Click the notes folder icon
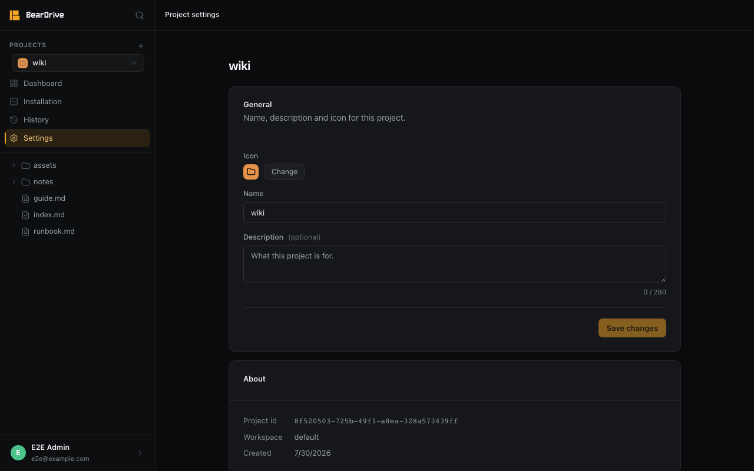This screenshot has height=471, width=754. pyautogui.click(x=25, y=182)
